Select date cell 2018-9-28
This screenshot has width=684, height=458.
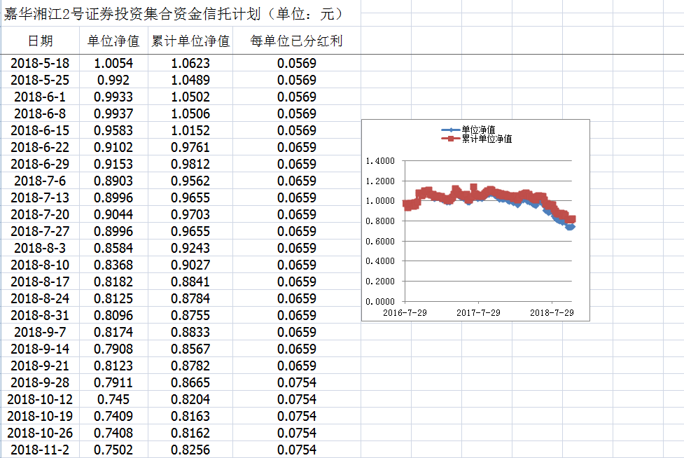click(x=40, y=382)
